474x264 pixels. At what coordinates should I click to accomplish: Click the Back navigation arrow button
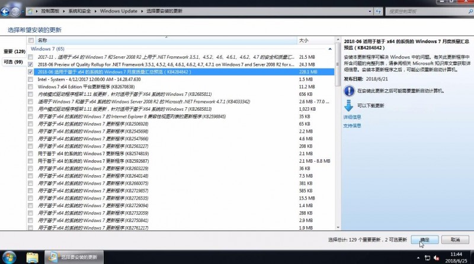5,11
